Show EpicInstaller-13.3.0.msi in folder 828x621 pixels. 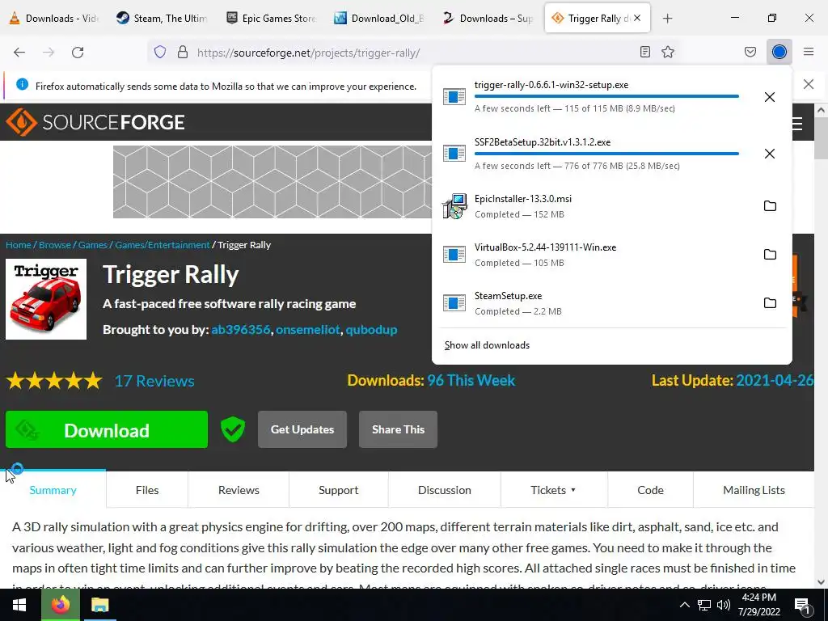click(770, 206)
